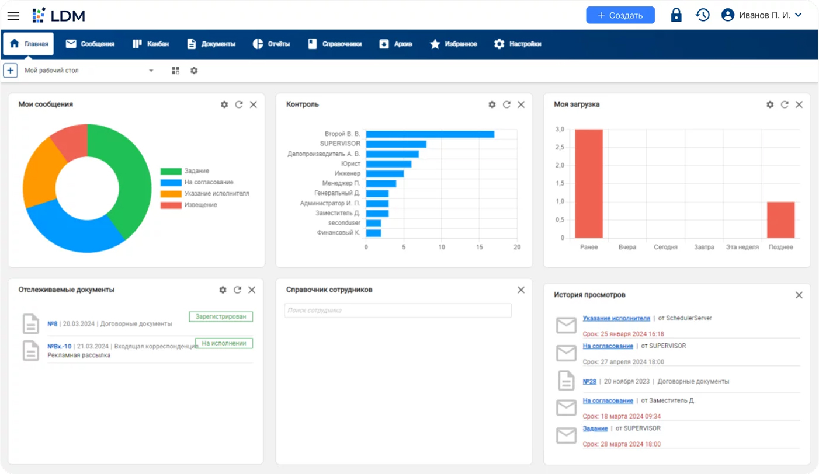Click the lock icon in header

click(x=676, y=15)
